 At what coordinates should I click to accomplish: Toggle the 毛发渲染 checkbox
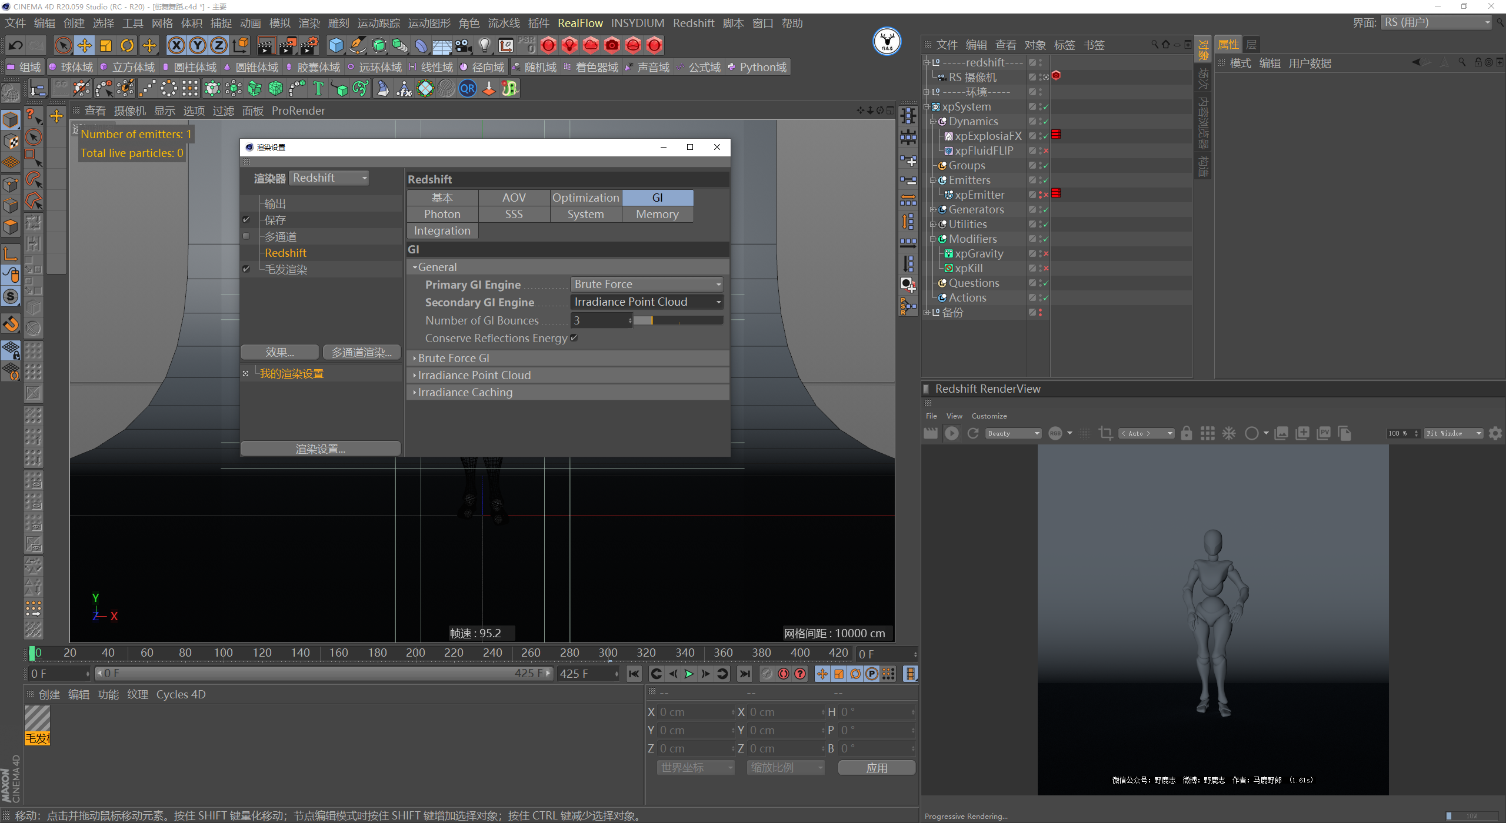[x=246, y=269]
